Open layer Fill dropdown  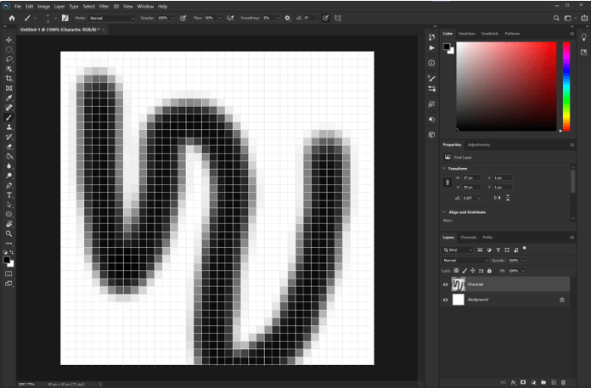pos(523,271)
